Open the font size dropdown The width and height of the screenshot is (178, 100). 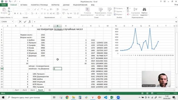tap(33, 9)
